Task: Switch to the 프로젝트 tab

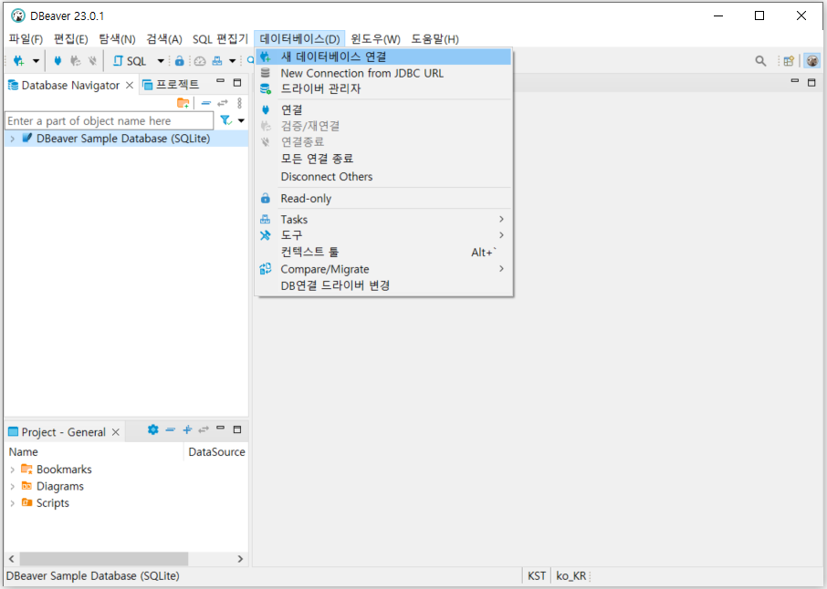Action: point(172,84)
